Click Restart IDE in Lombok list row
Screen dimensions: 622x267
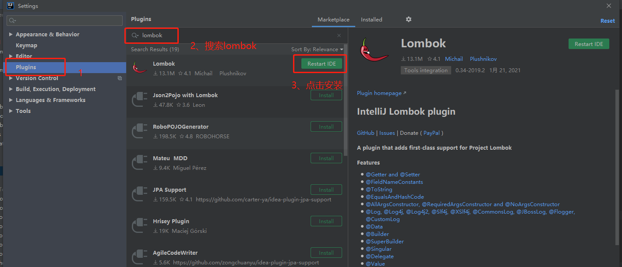tap(322, 63)
